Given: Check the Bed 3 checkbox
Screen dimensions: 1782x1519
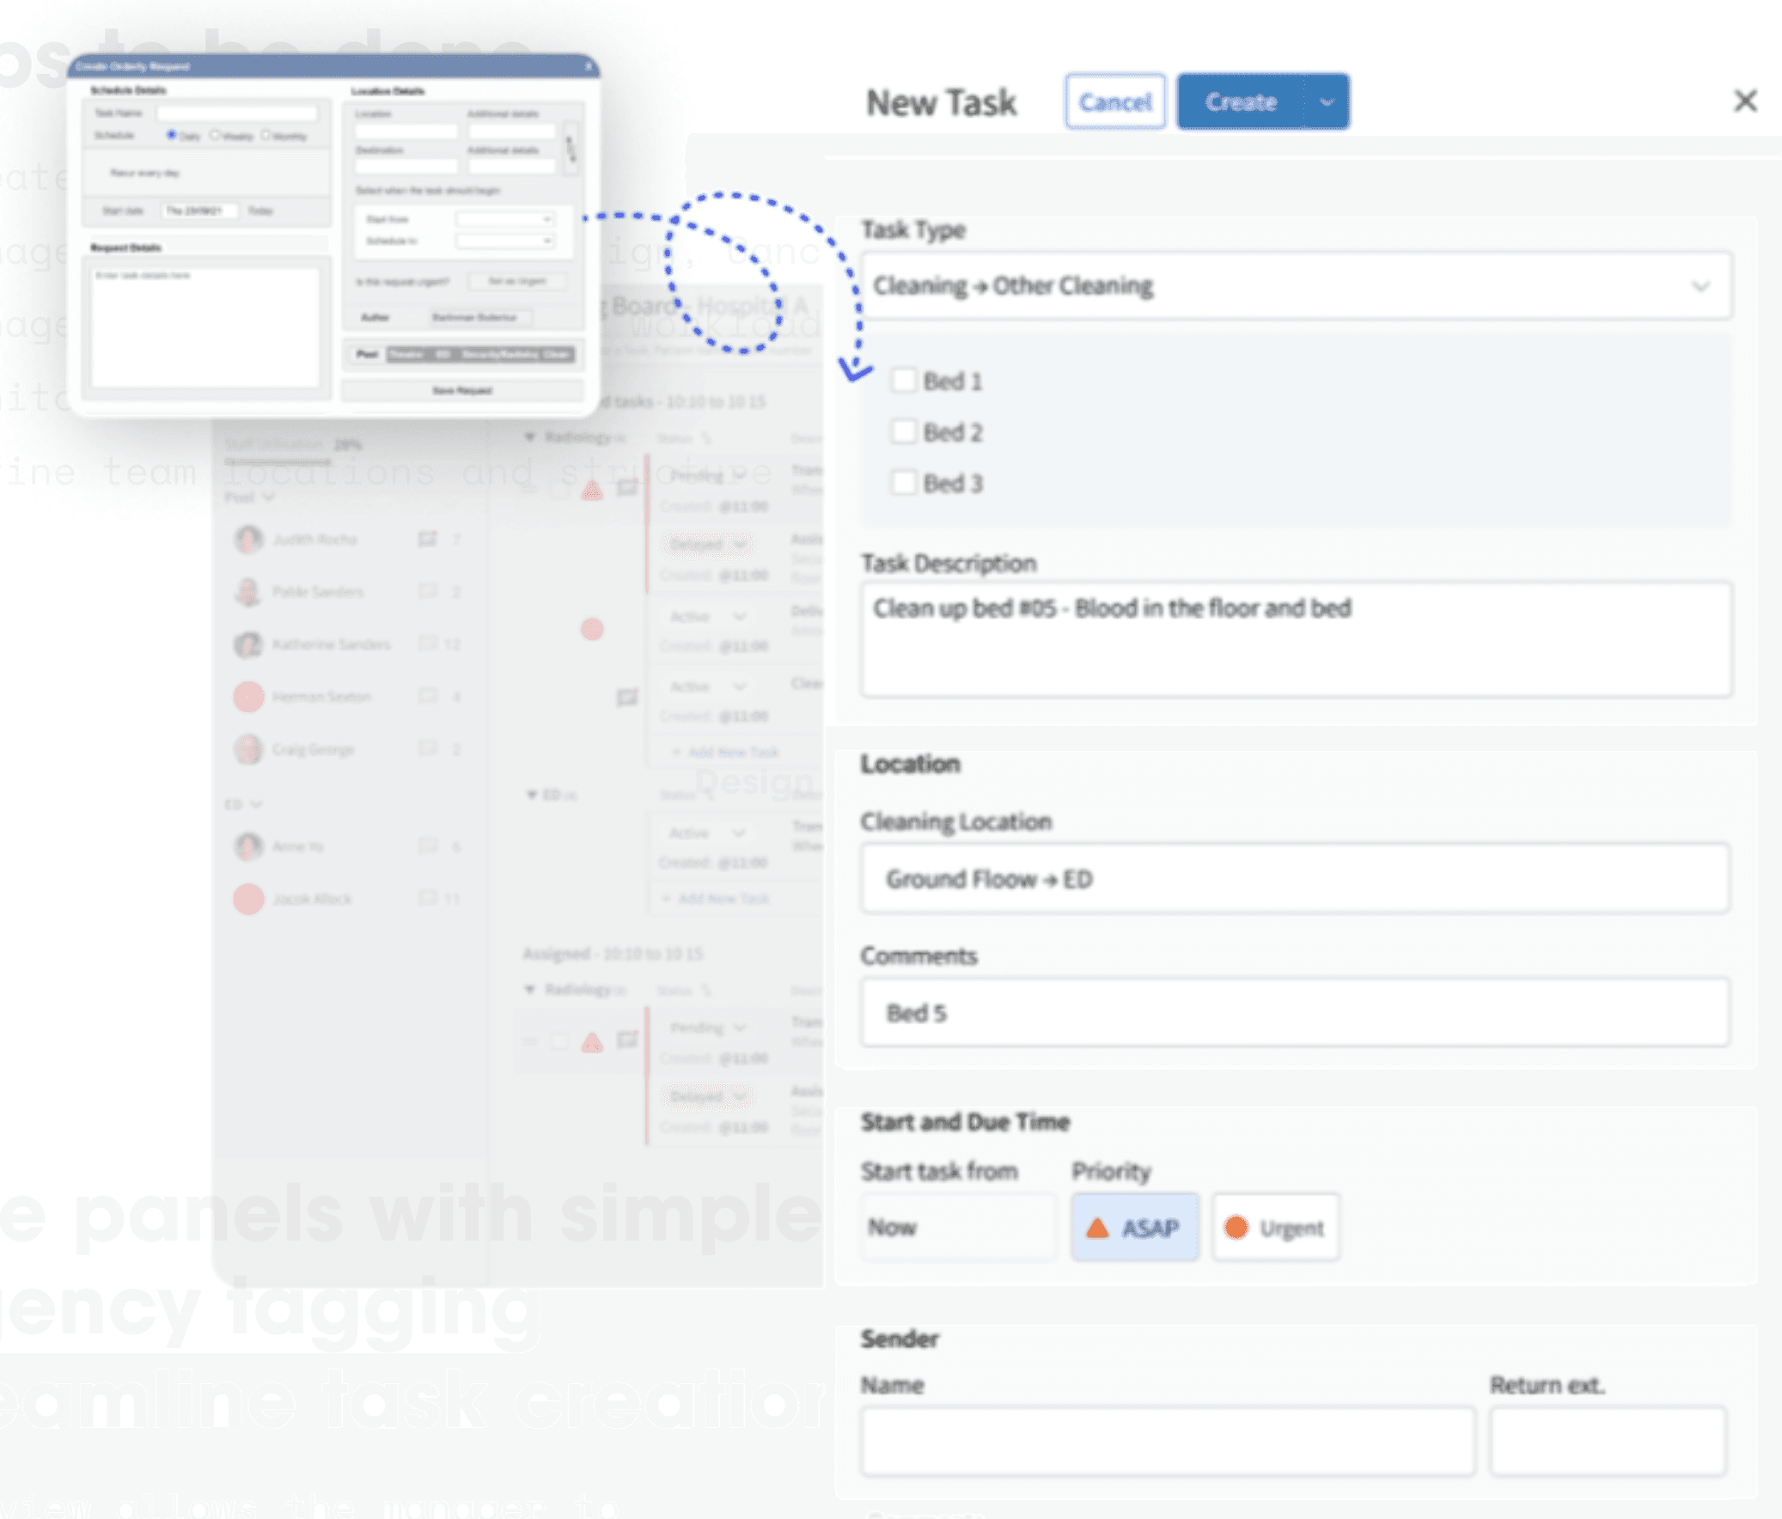Looking at the screenshot, I should (903, 483).
